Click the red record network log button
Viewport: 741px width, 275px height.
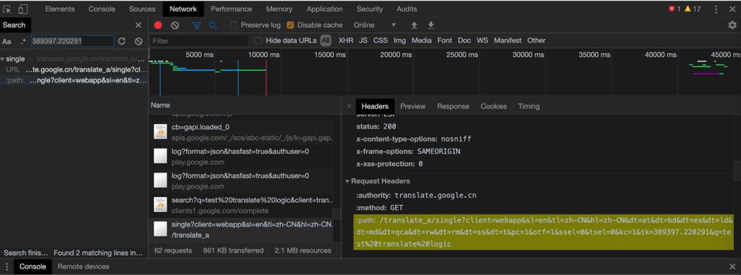(158, 25)
